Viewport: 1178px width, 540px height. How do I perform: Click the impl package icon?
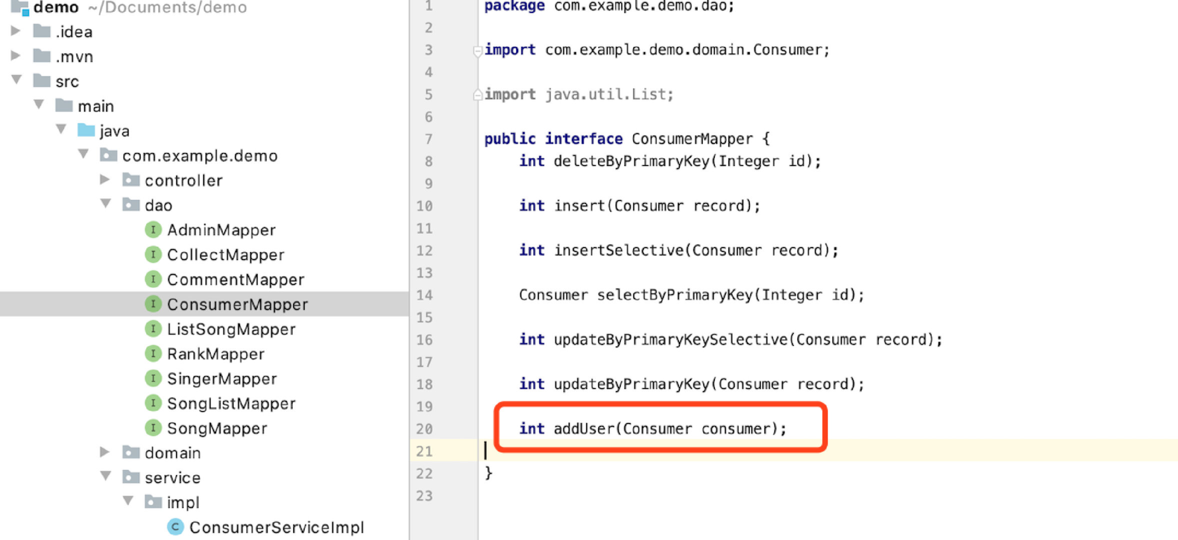[153, 501]
